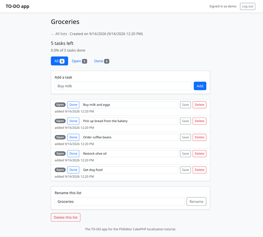The width and height of the screenshot is (263, 237).
Task: Open the TO-DO app home title
Action: coord(17,6)
